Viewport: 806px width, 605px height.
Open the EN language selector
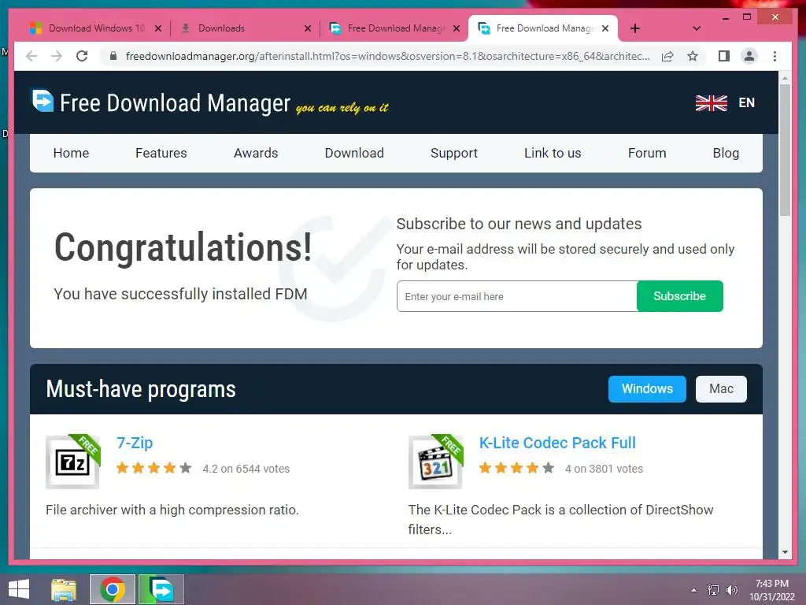(x=746, y=103)
